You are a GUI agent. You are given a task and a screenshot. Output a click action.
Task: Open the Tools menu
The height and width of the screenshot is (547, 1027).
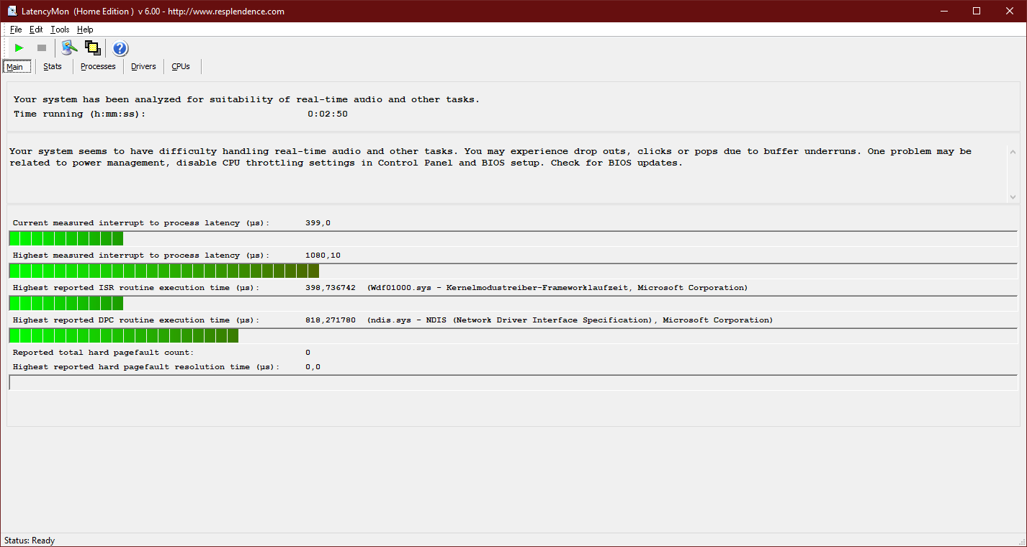point(60,30)
